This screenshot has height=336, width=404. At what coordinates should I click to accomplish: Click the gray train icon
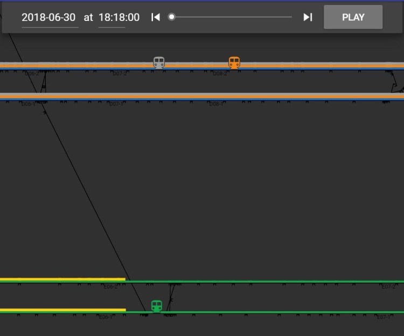pos(159,63)
